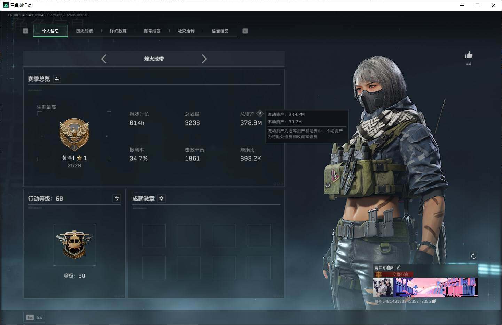Screen dimensions: 502x325
Task: Click the 总资产 378.8M value
Action: [251, 123]
